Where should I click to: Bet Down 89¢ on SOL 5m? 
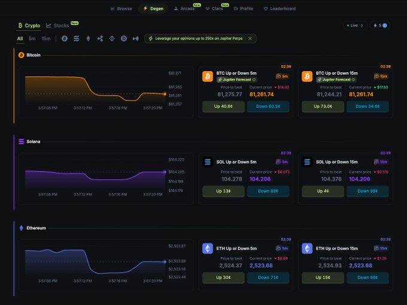click(268, 191)
